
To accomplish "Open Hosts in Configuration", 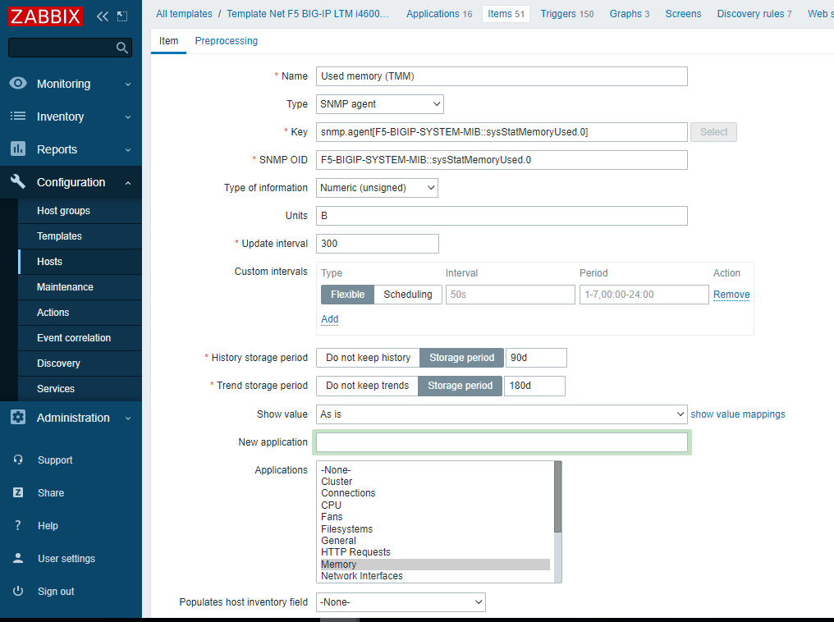I will (x=80, y=262).
